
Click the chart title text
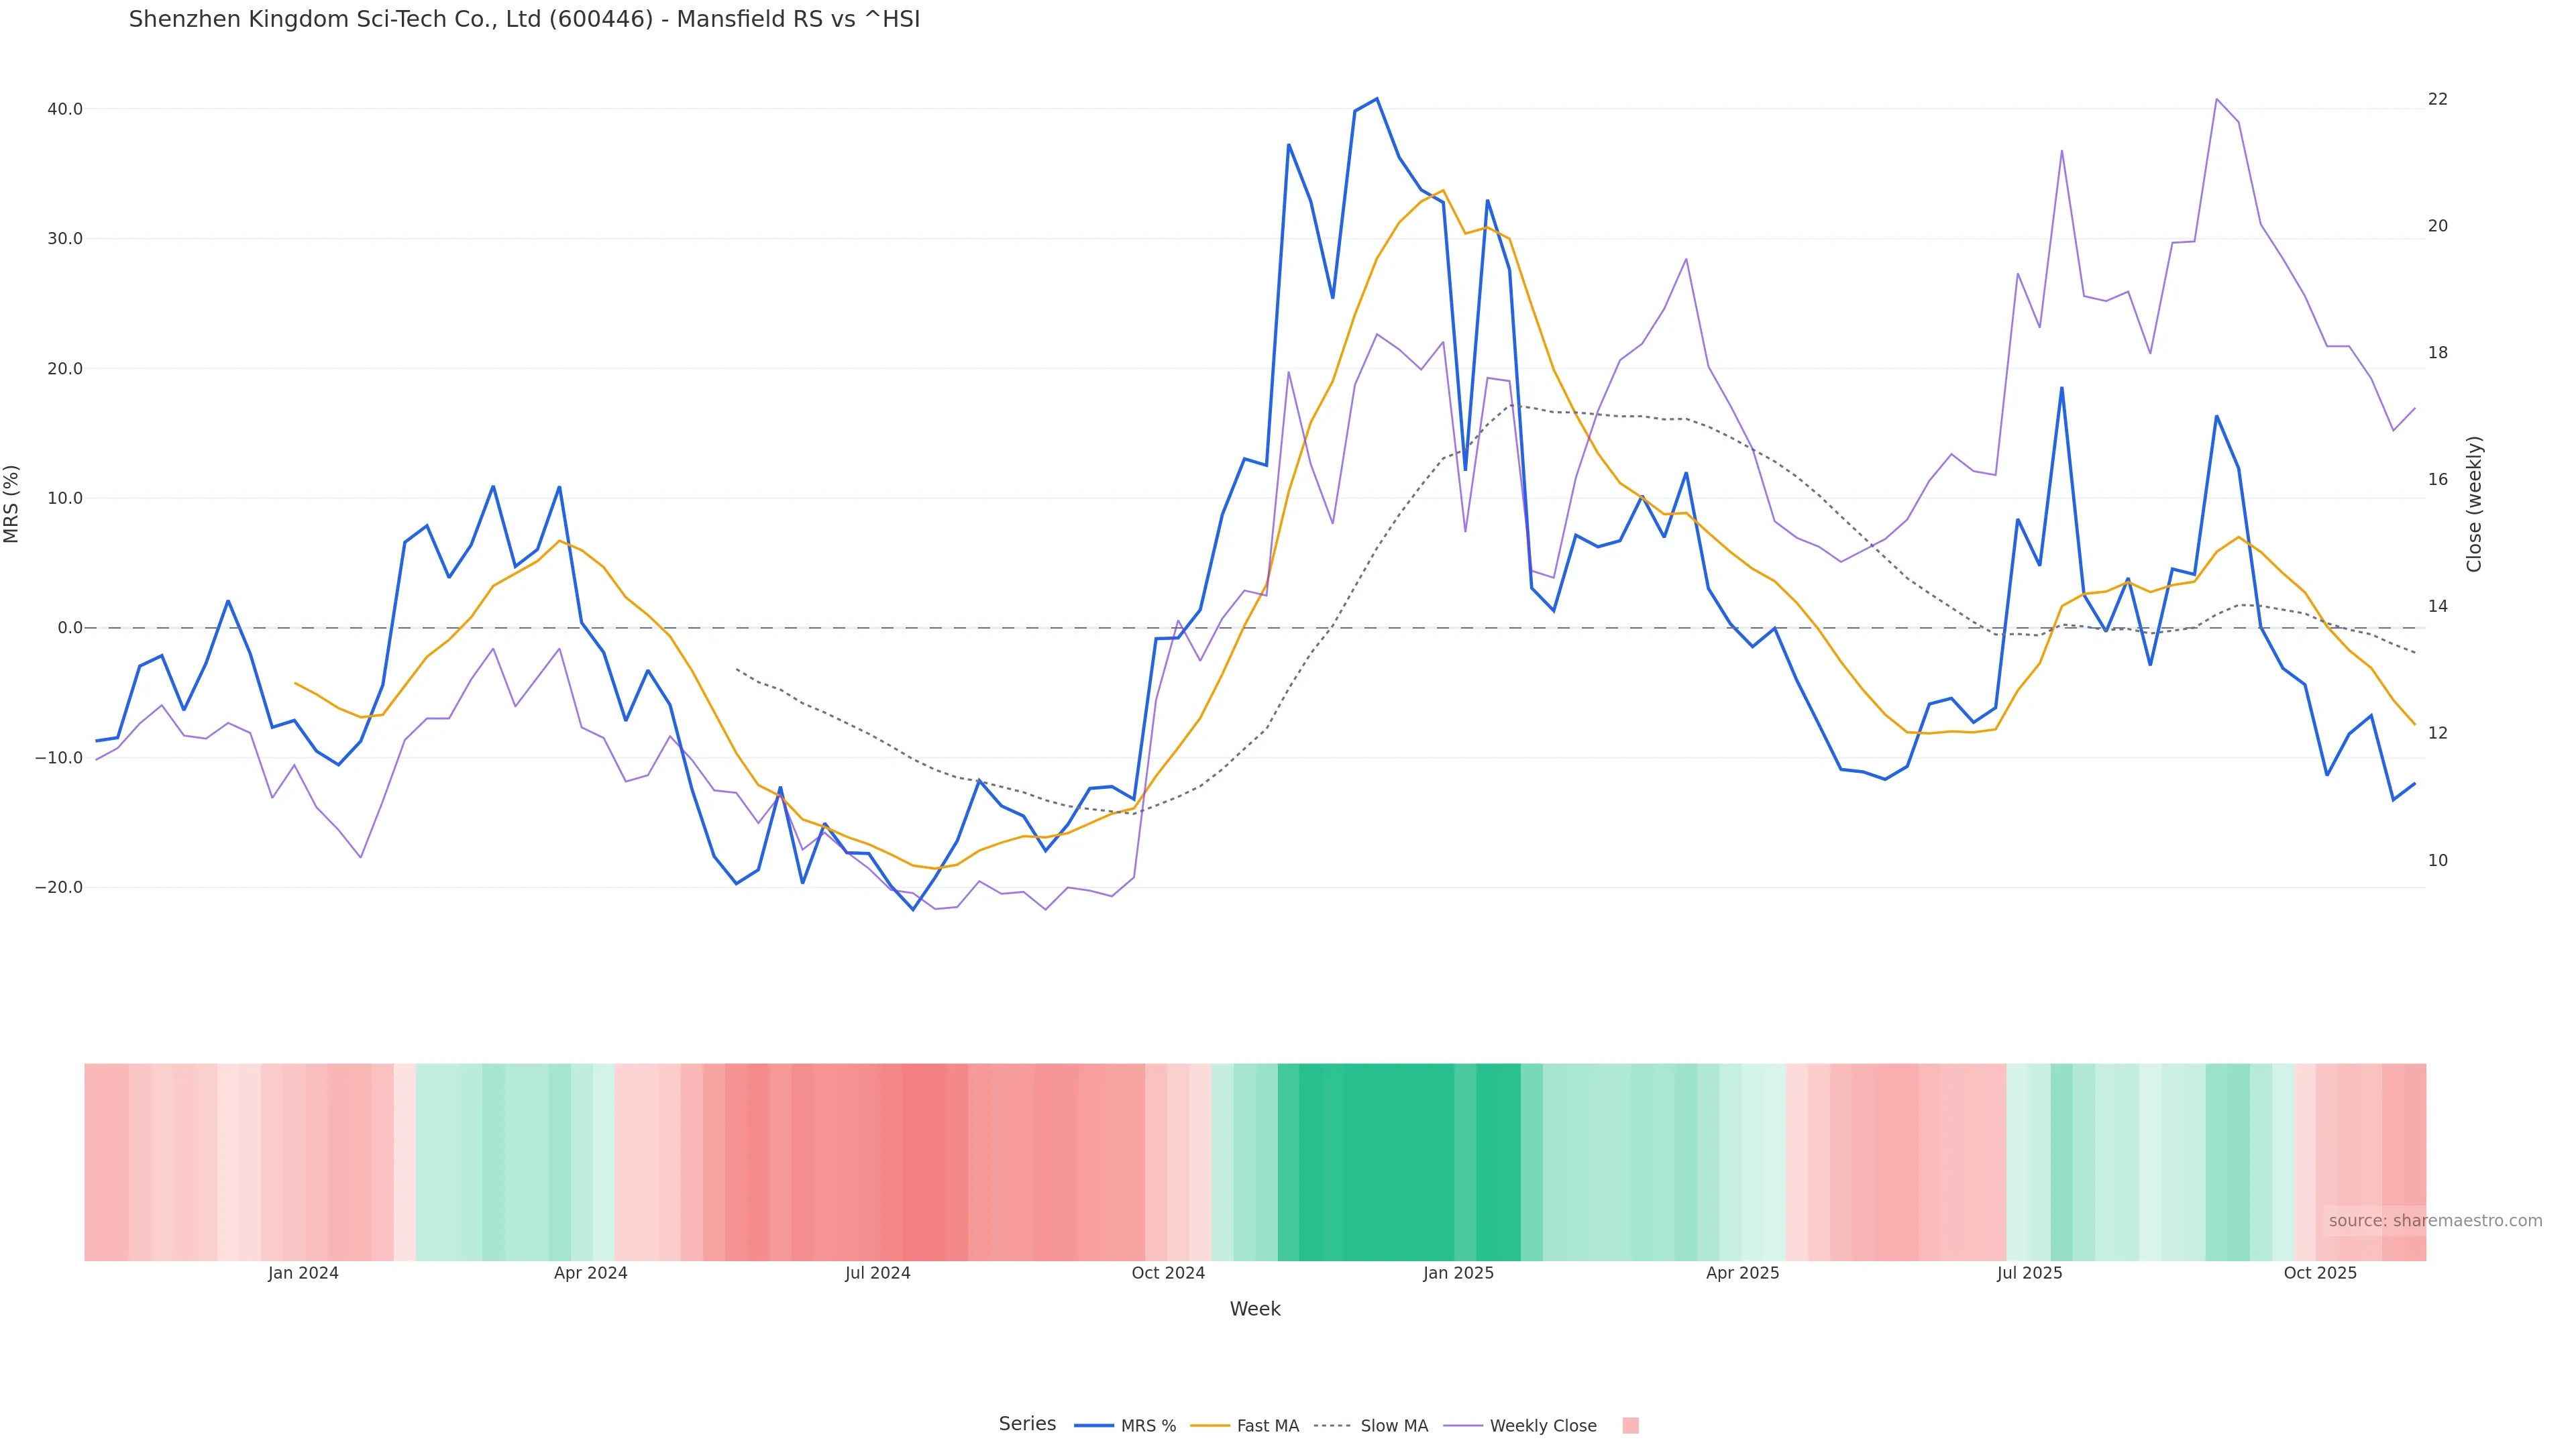click(524, 19)
